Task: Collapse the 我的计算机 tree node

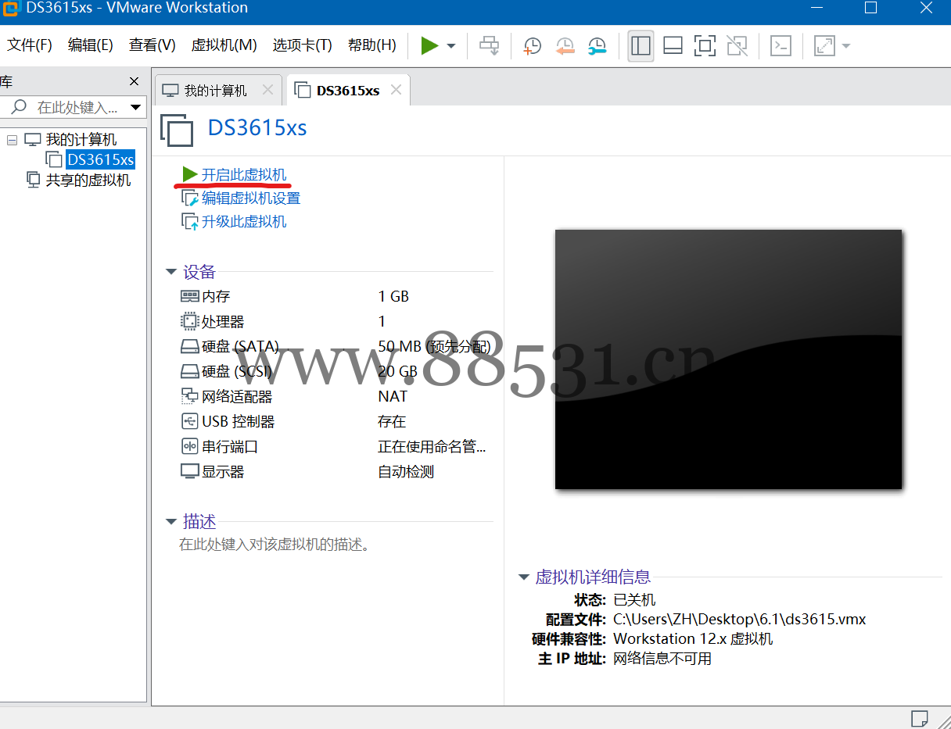Action: point(12,140)
